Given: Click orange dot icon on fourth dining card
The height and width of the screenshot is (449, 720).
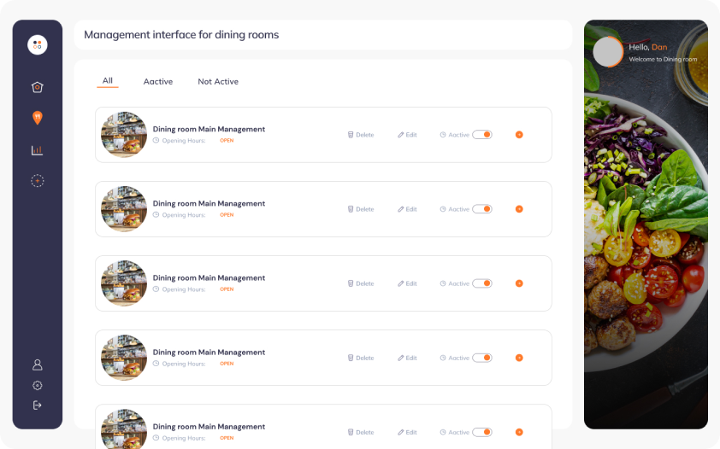Looking at the screenshot, I should click(519, 358).
